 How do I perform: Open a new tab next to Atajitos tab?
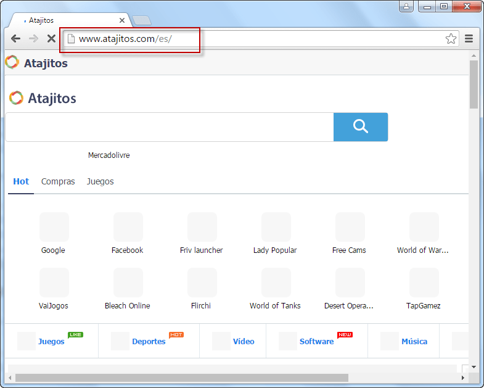tap(142, 20)
